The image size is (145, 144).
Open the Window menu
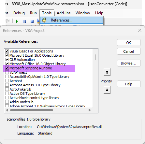pyautogui.click(x=83, y=13)
